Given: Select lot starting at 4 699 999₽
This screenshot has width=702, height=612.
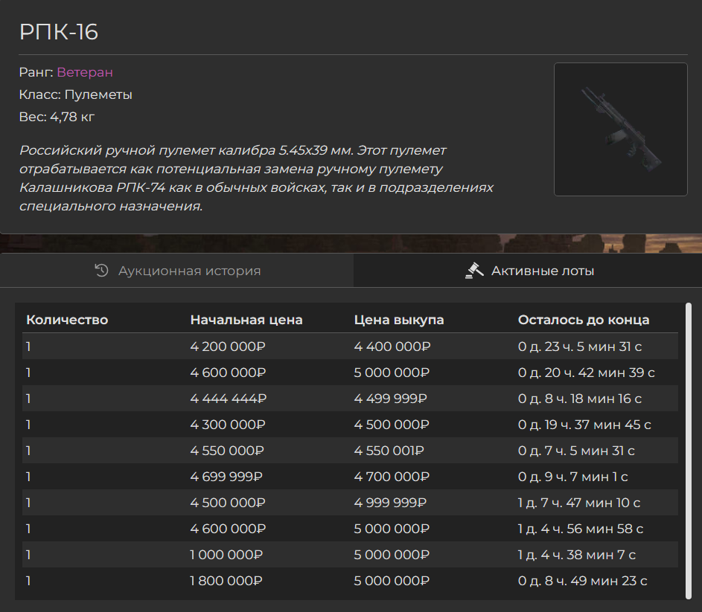Looking at the screenshot, I should coord(350,477).
